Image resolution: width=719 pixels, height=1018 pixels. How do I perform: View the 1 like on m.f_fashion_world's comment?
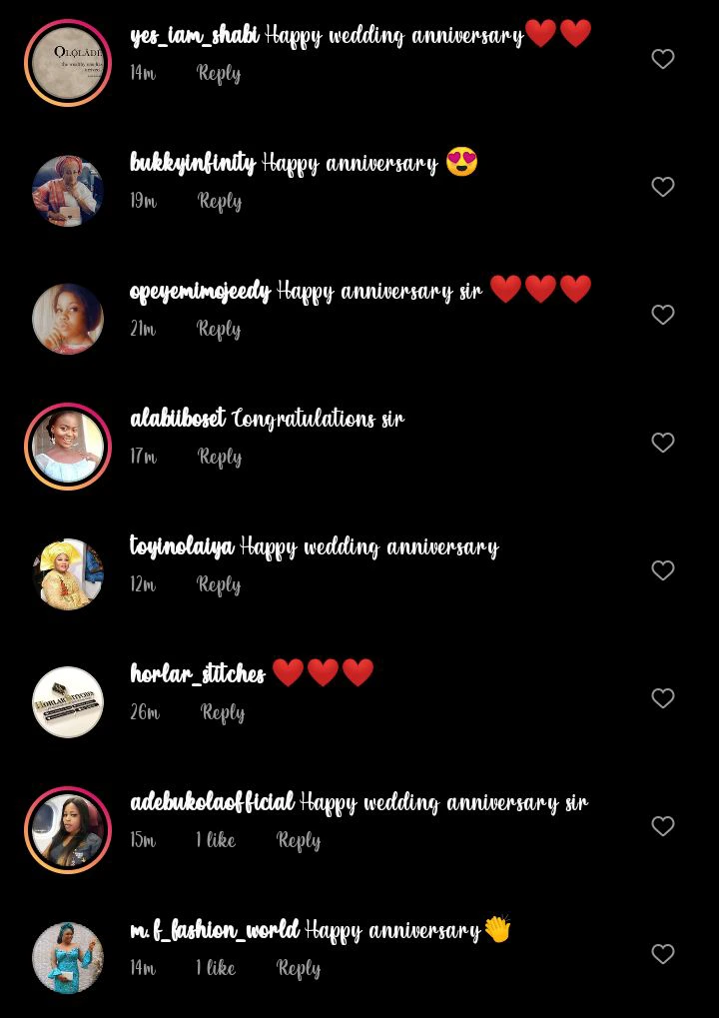(x=216, y=968)
